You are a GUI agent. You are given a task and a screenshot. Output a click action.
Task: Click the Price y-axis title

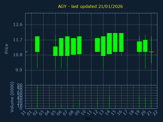(x=7, y=49)
